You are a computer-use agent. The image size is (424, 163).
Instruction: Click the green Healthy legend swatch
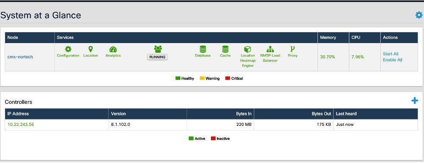coord(178,78)
